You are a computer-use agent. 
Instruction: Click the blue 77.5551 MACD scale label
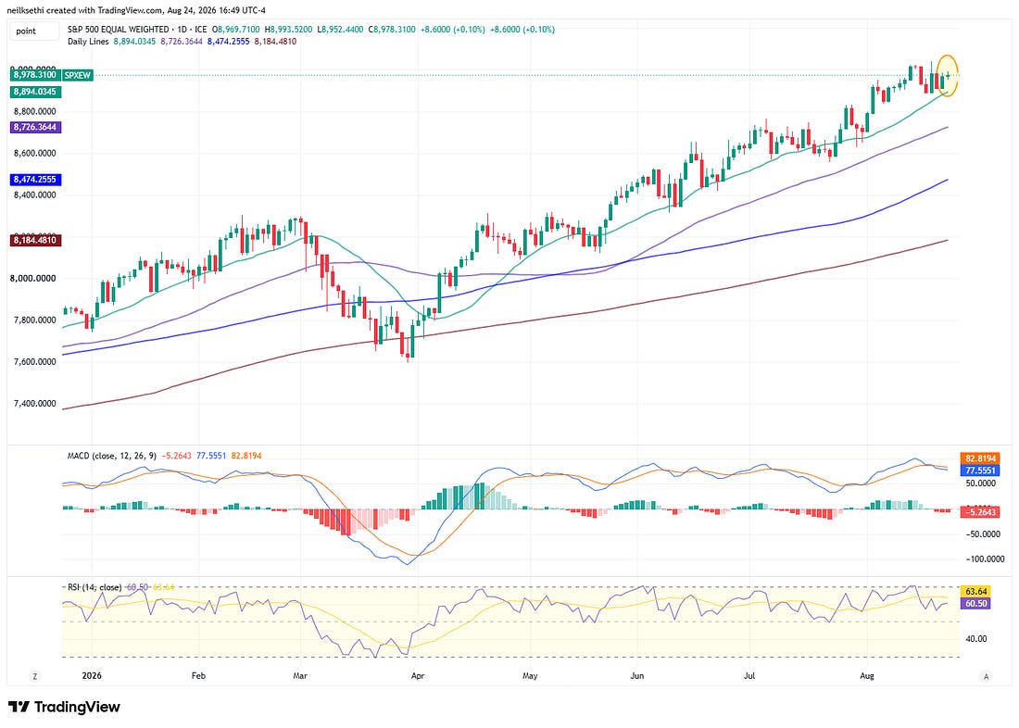[x=980, y=470]
